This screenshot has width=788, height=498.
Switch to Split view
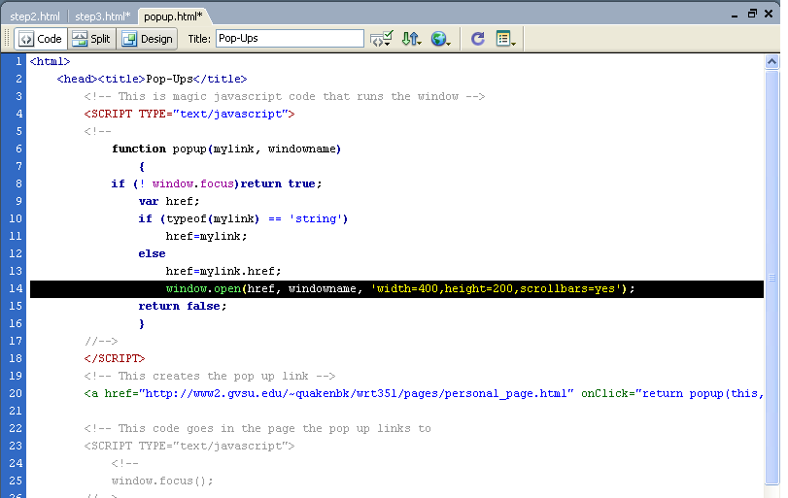point(91,39)
